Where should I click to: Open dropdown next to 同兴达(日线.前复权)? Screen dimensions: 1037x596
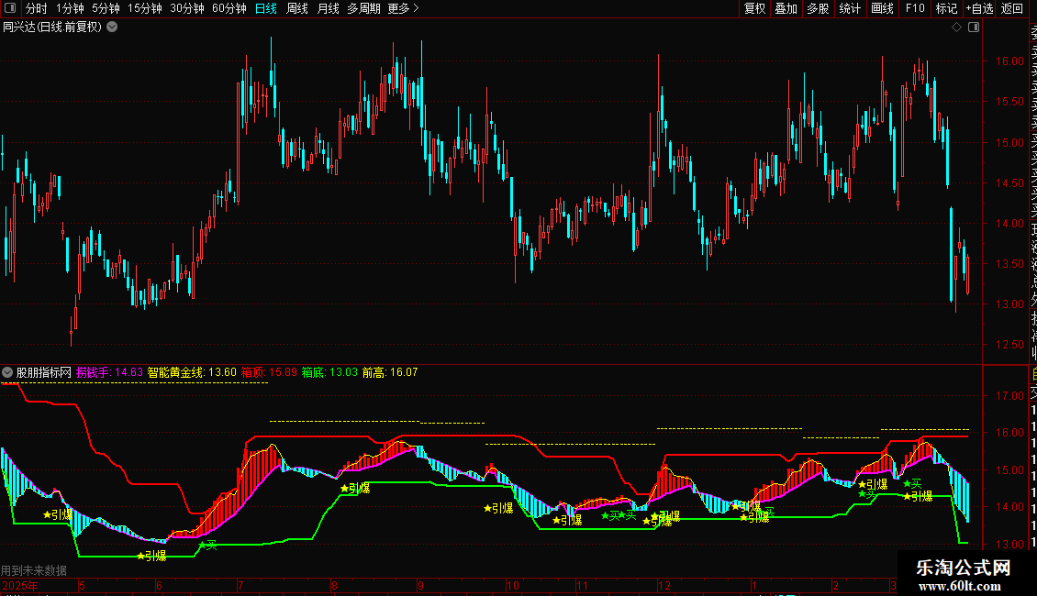click(x=113, y=28)
